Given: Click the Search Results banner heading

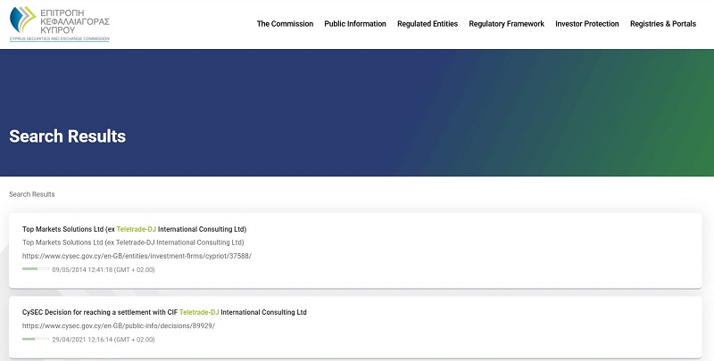Looking at the screenshot, I should click(x=68, y=136).
